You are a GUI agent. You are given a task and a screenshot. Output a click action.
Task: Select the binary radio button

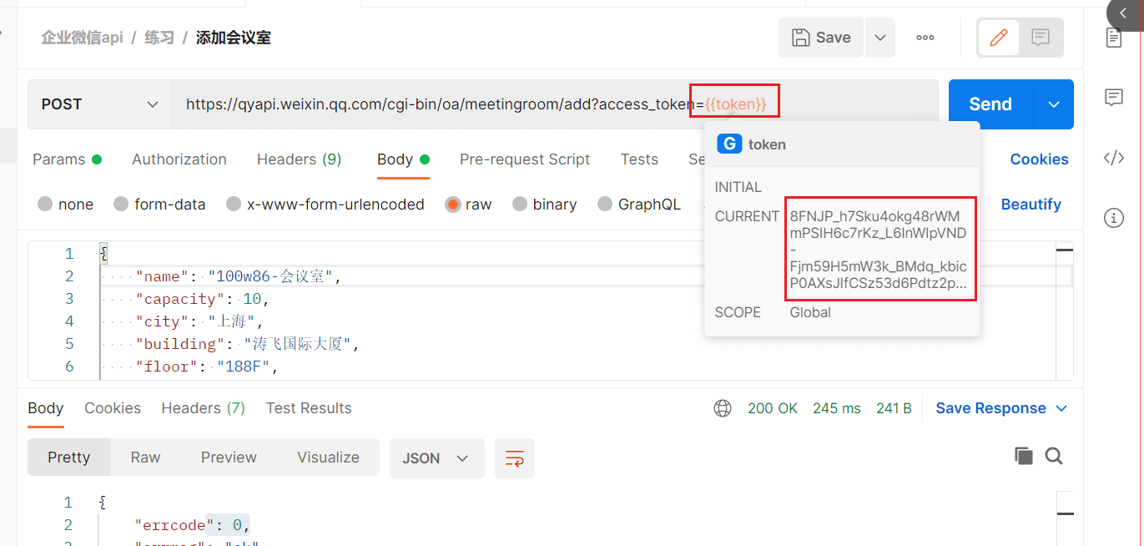click(520, 205)
